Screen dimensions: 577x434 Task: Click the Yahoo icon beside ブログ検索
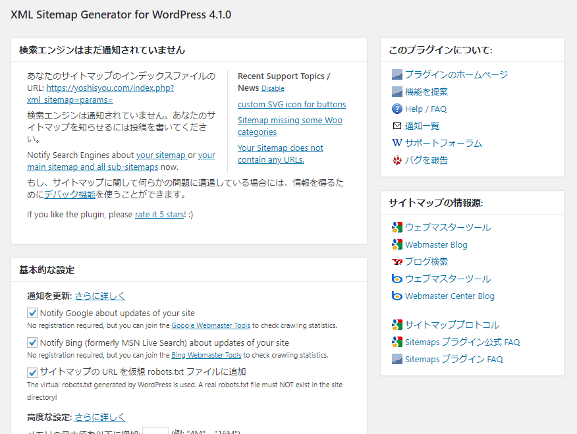tap(397, 261)
